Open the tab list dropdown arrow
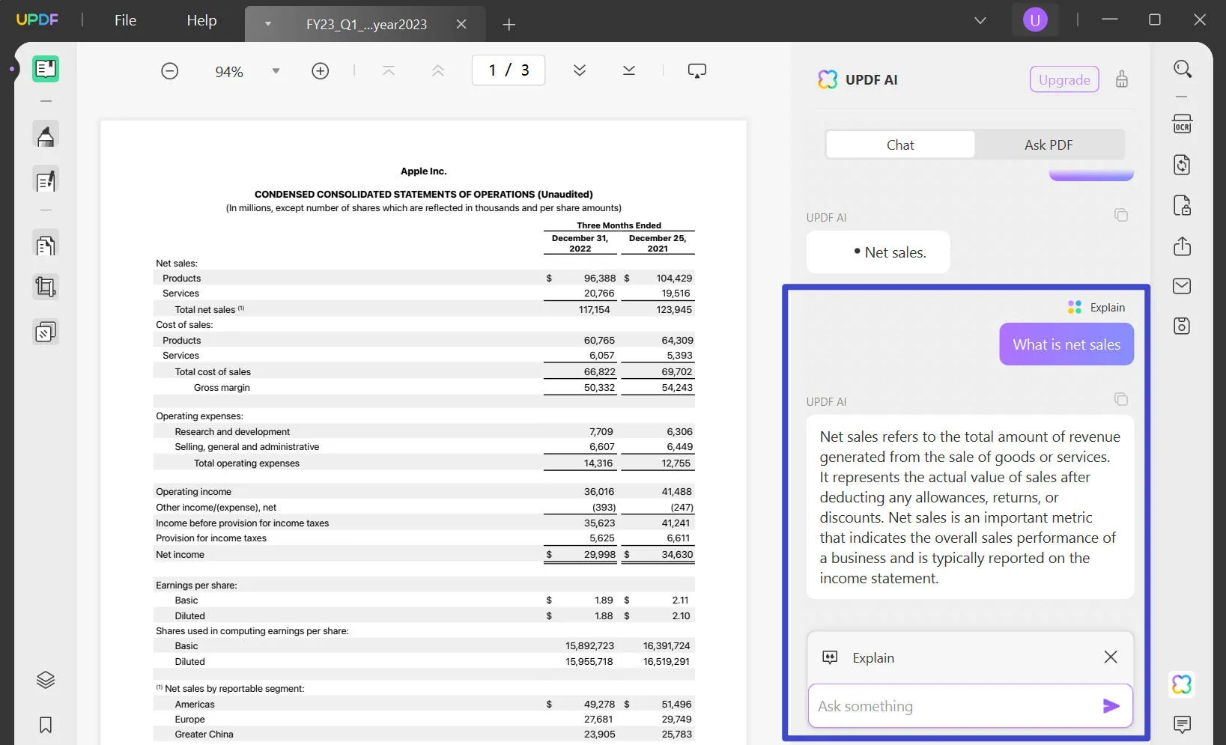The width and height of the screenshot is (1226, 745). pyautogui.click(x=267, y=24)
